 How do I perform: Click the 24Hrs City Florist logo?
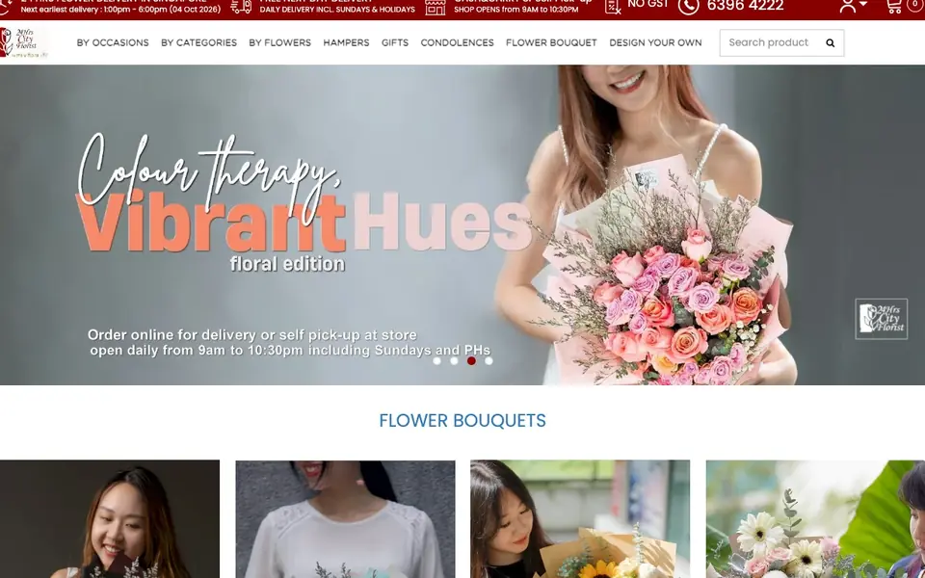[x=23, y=42]
